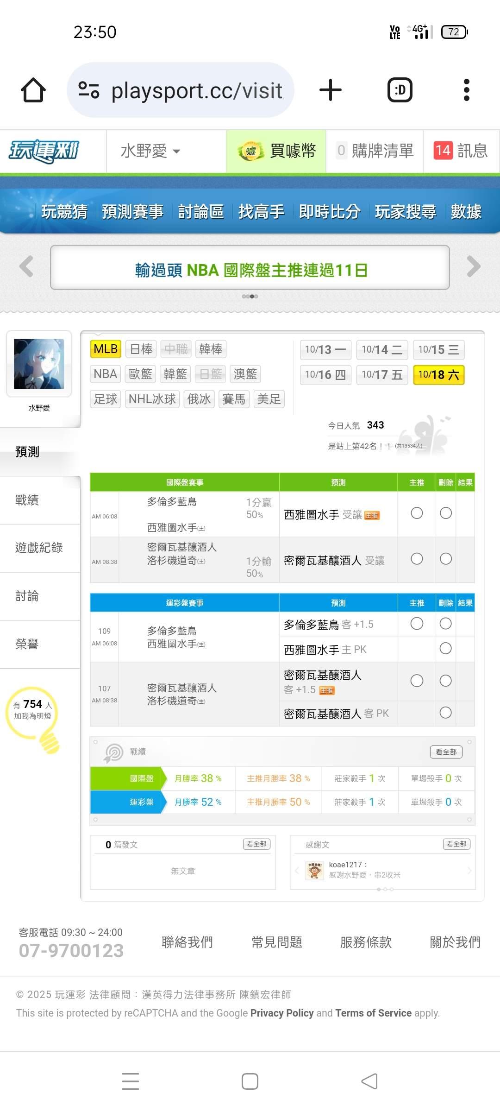Select 刪除 radio for 多倫多藍鳥 客 +1.5
500x1112 pixels.
[x=446, y=624]
